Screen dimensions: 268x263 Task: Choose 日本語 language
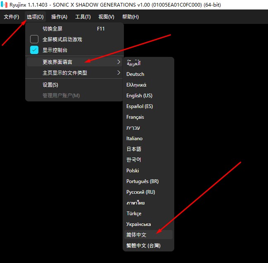[148, 149]
